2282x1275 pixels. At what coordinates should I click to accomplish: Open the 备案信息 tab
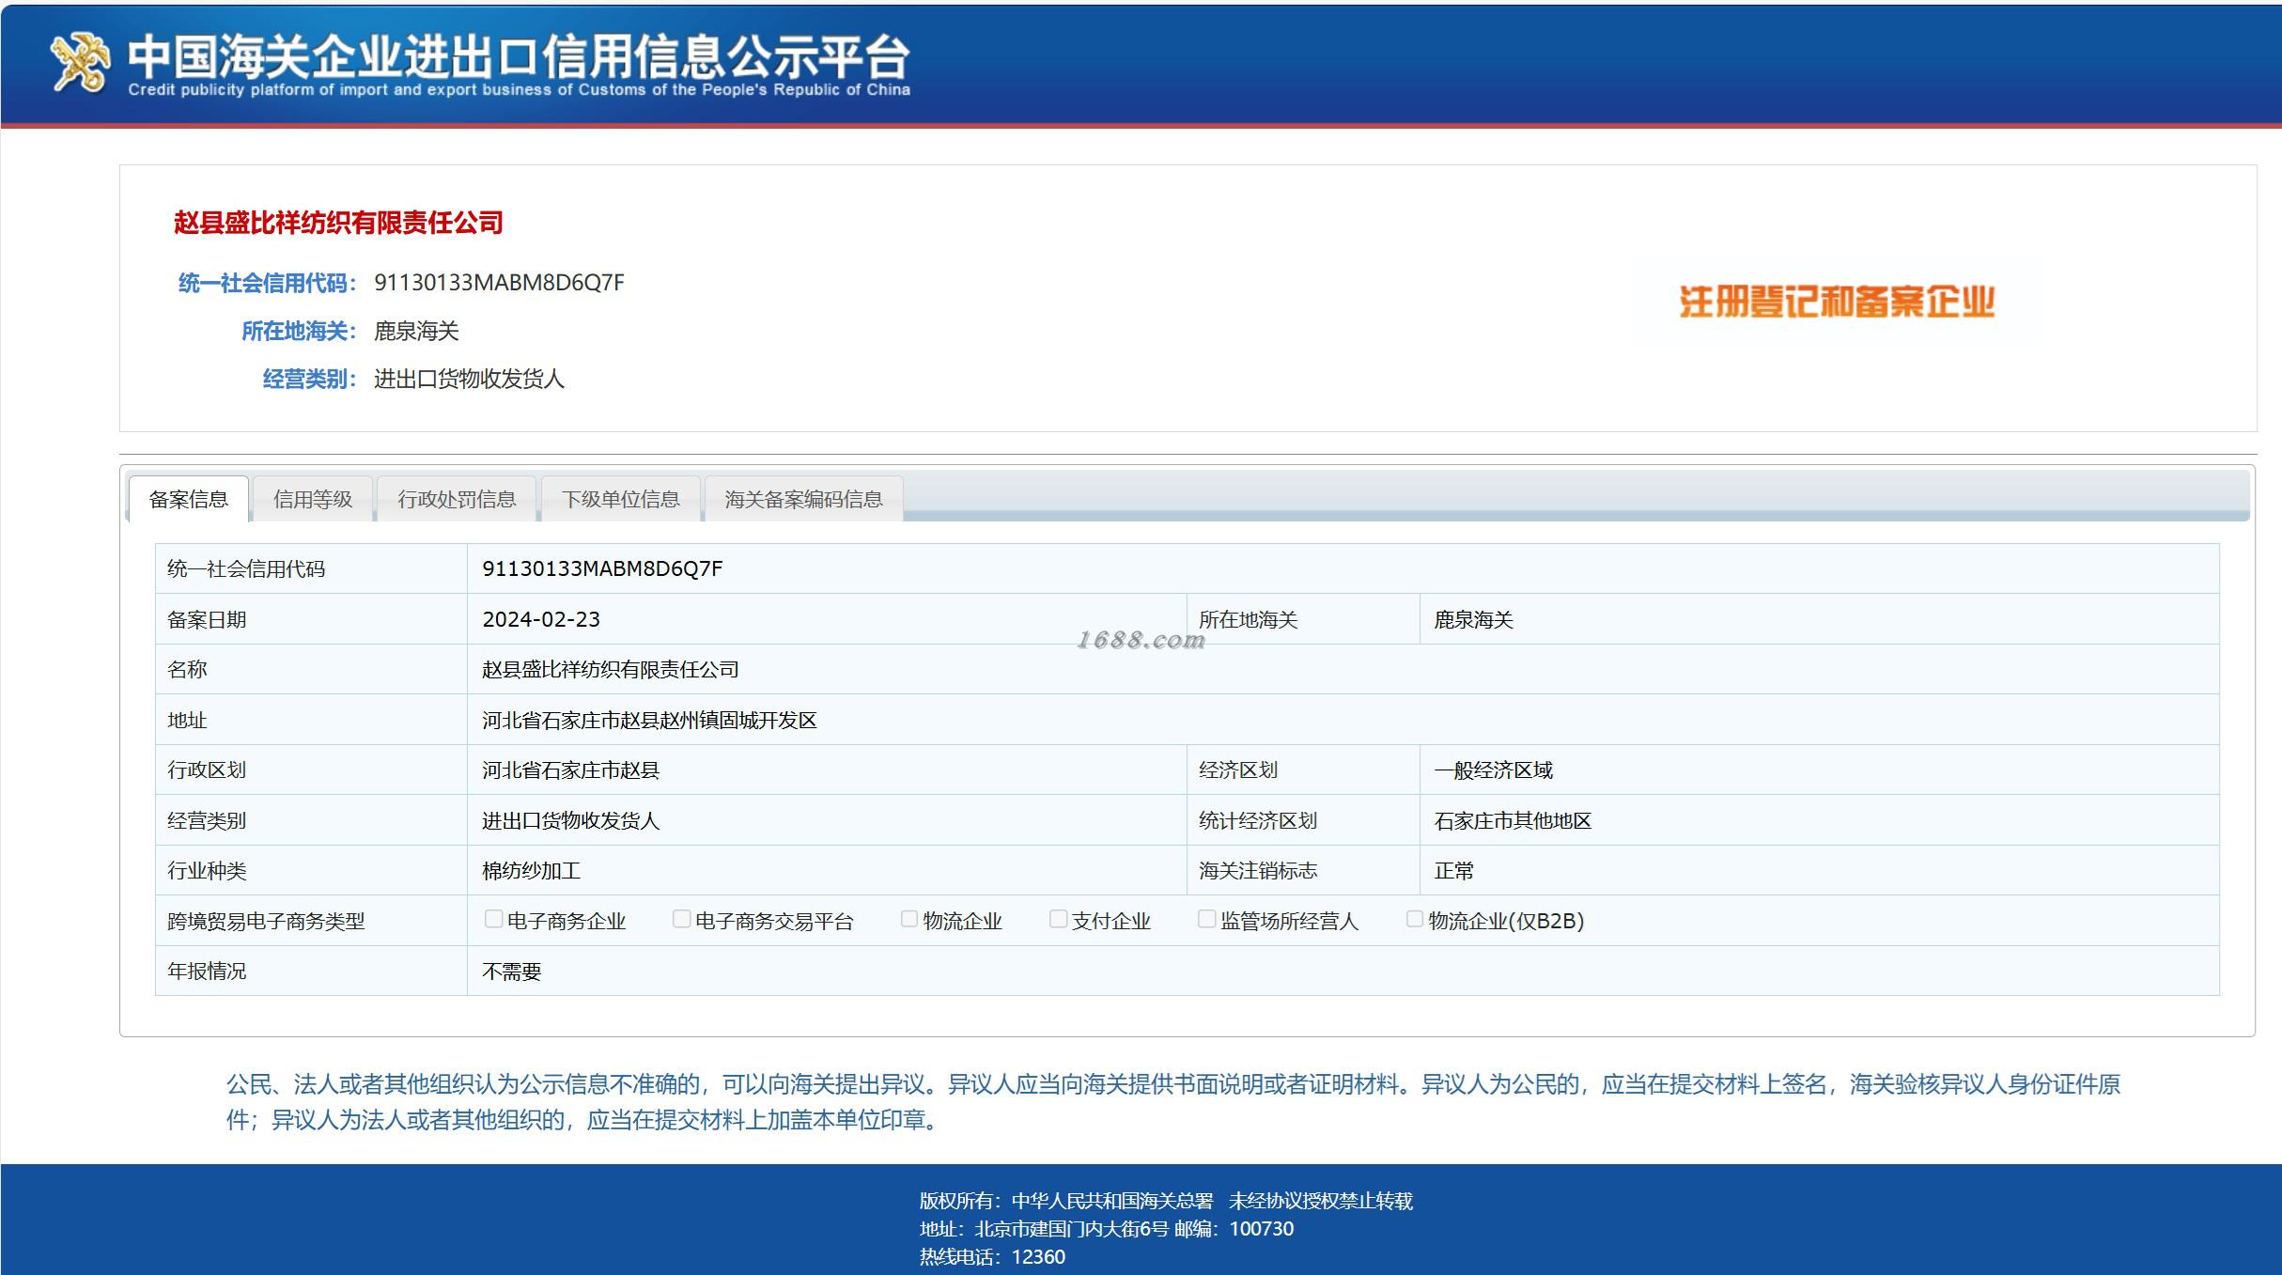pos(189,499)
